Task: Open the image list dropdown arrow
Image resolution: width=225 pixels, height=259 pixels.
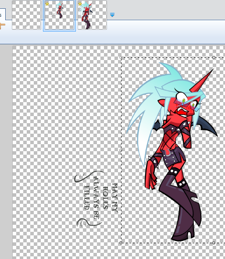Action: tap(112, 15)
